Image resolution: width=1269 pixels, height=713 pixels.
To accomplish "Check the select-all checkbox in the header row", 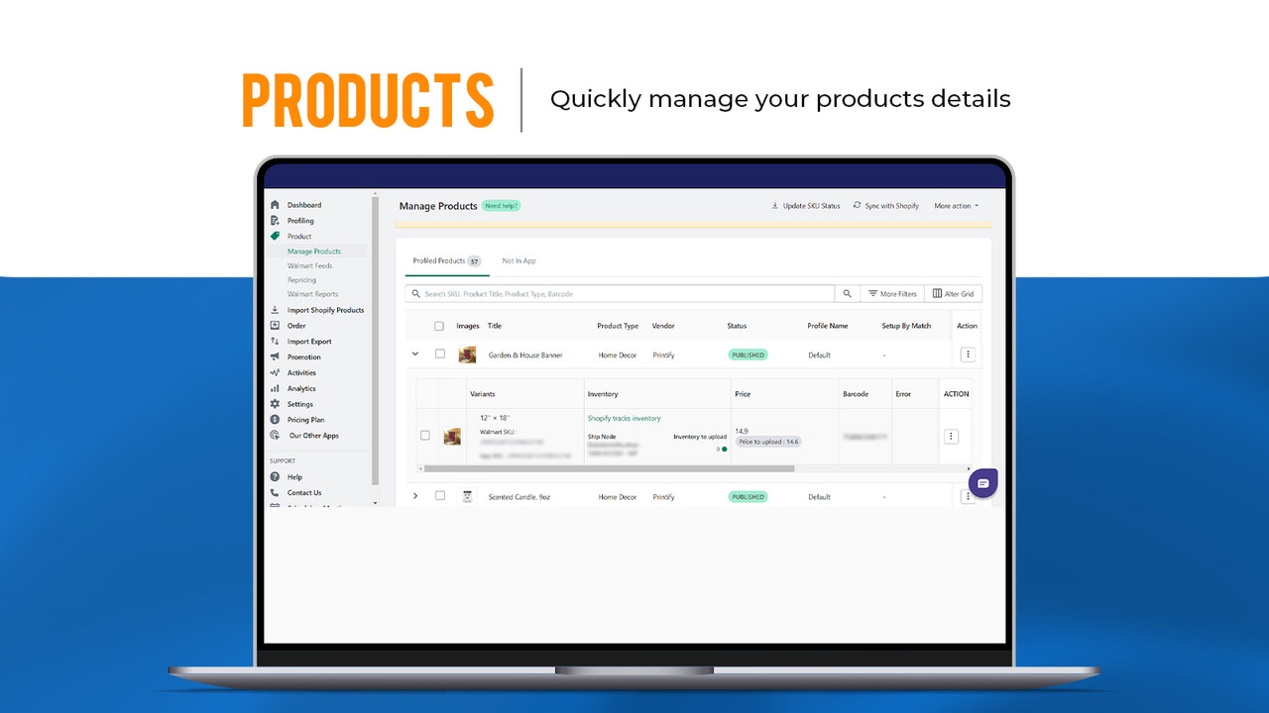I will [x=438, y=326].
